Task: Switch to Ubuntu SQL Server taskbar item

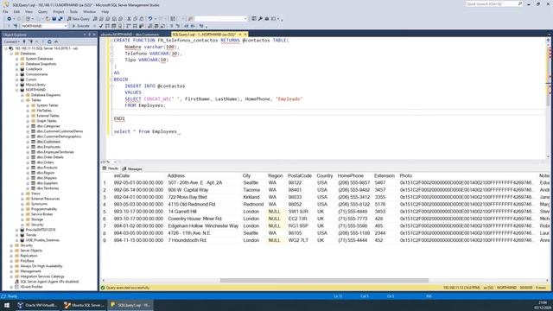Action: (84, 305)
